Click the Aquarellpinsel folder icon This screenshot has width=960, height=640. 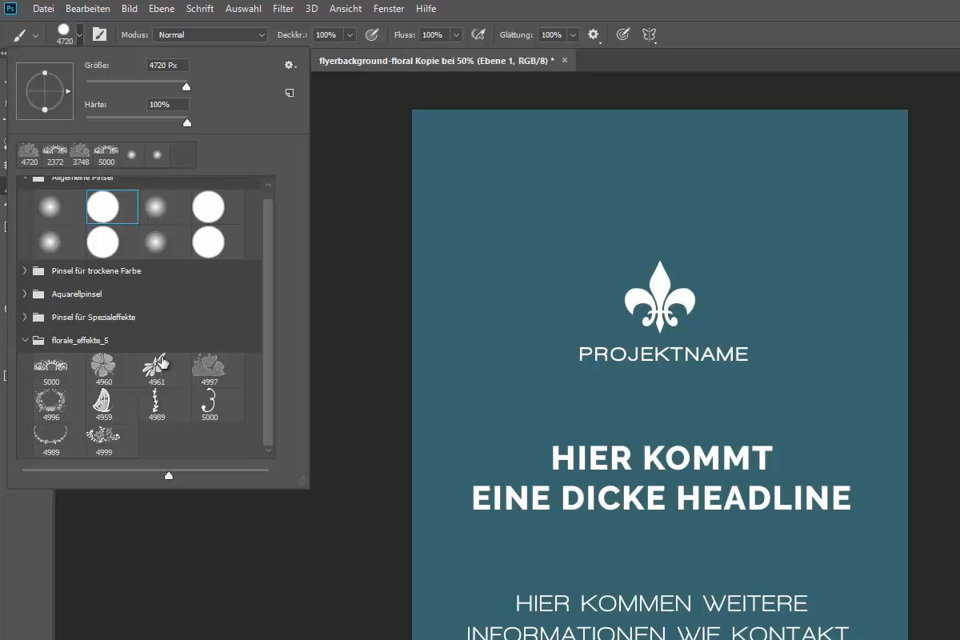(x=38, y=294)
